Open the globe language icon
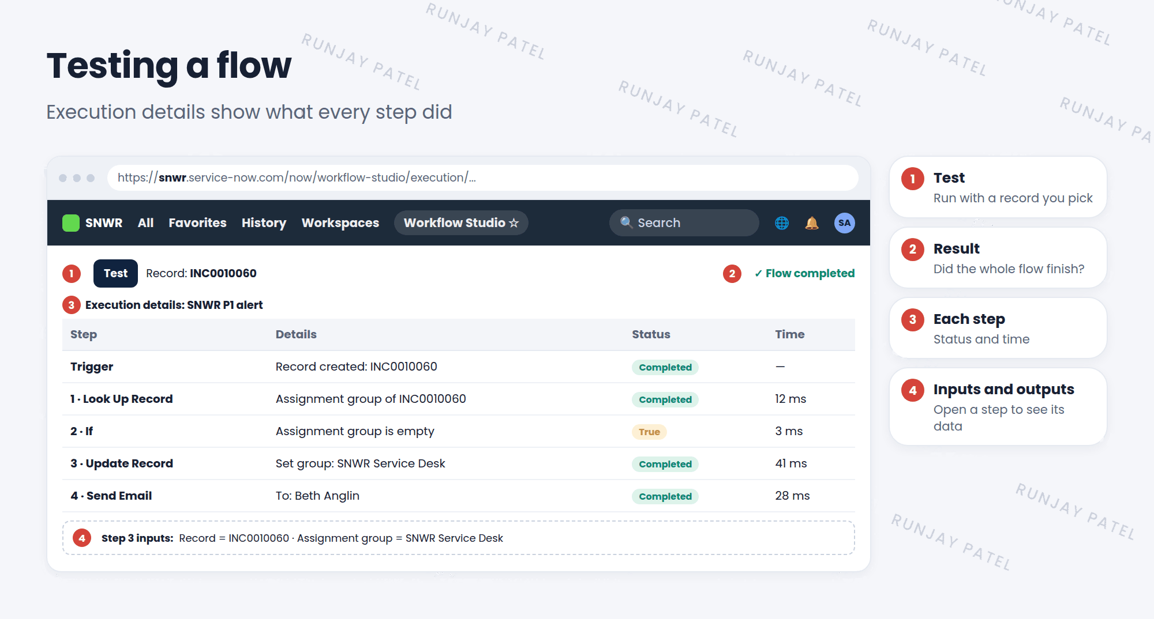The width and height of the screenshot is (1154, 619). [x=782, y=223]
